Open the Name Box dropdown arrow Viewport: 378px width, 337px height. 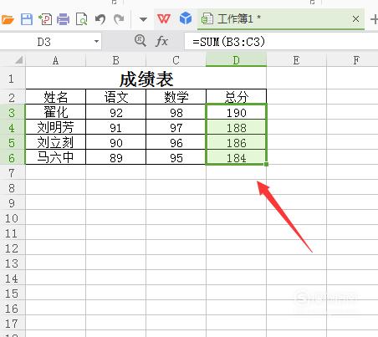click(96, 42)
